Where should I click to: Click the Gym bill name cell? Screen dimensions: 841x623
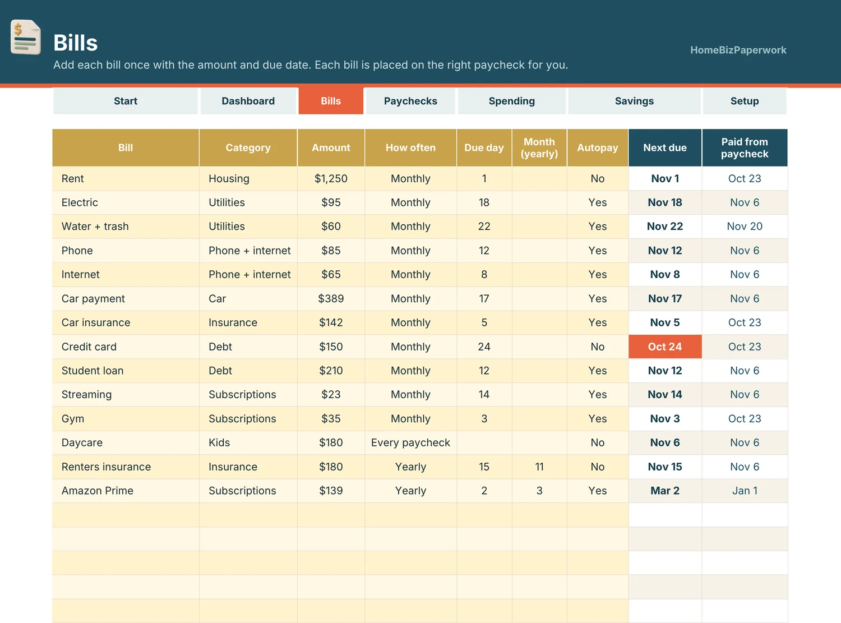pyautogui.click(x=126, y=419)
